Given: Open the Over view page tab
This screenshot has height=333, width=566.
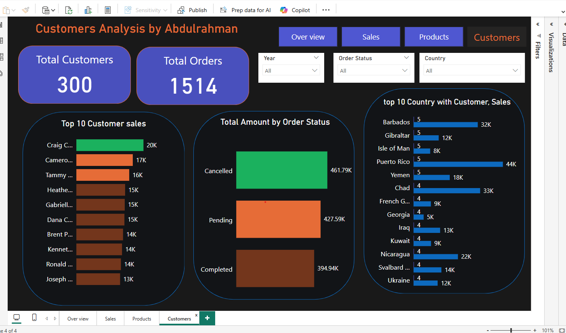Looking at the screenshot, I should point(78,318).
